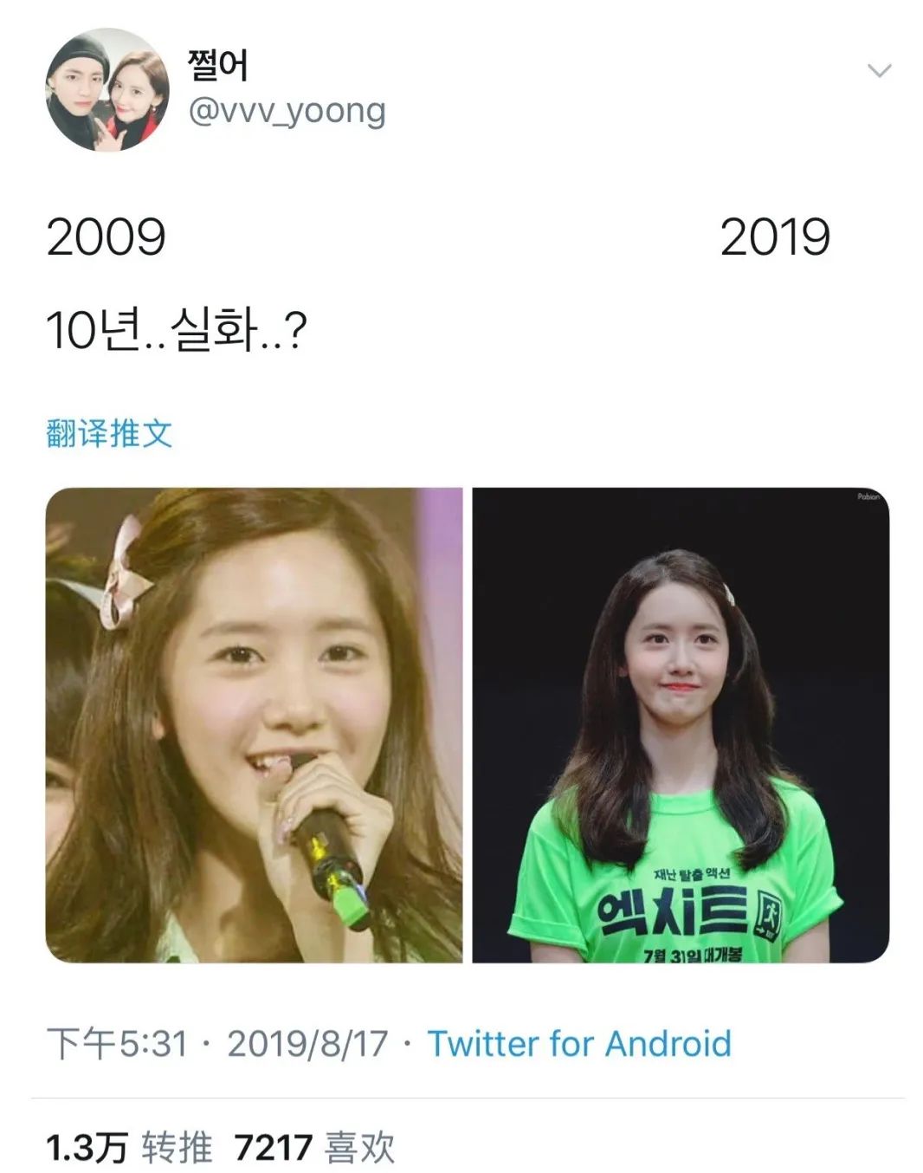Click 翻译推文 to translate the tweet
The image size is (923, 1173).
(x=109, y=432)
